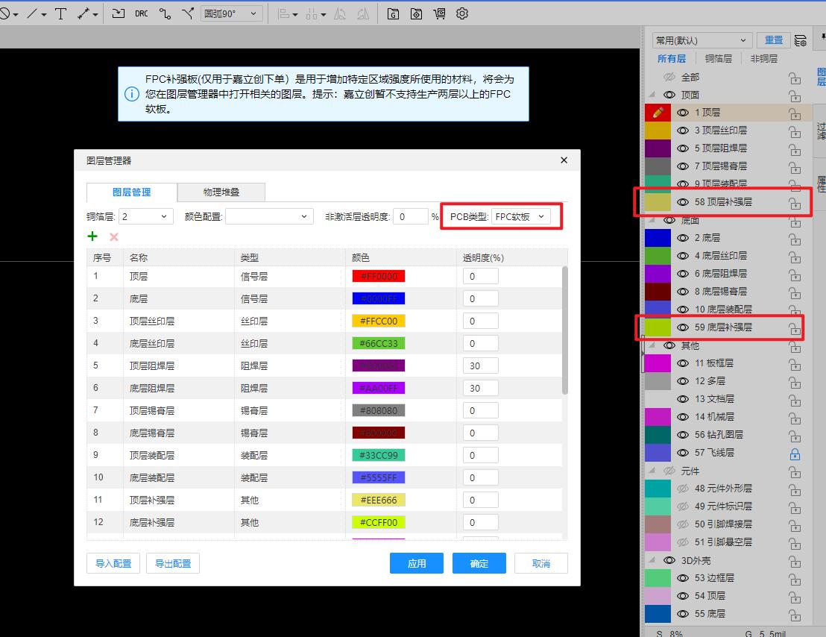Select the Text tool in toolbar
The height and width of the screenshot is (637, 826).
(60, 13)
